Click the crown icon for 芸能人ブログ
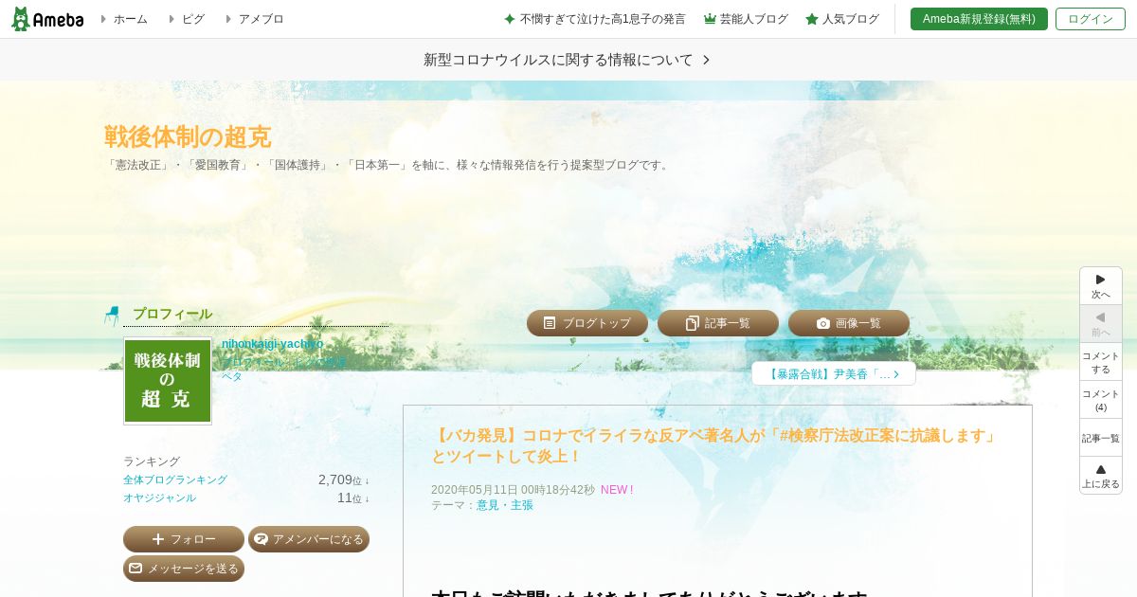This screenshot has height=597, width=1137. pos(710,19)
